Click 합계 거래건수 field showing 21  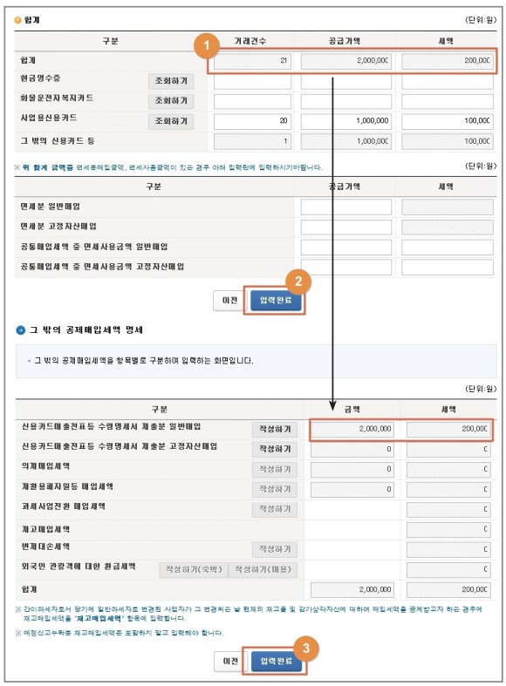pyautogui.click(x=252, y=61)
